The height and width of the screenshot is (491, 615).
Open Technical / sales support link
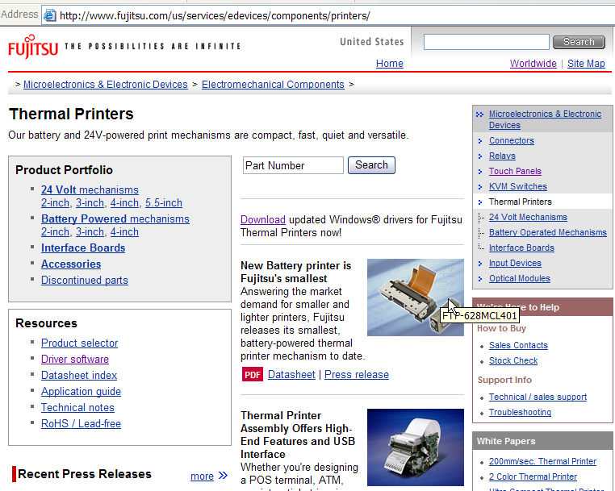click(x=538, y=397)
